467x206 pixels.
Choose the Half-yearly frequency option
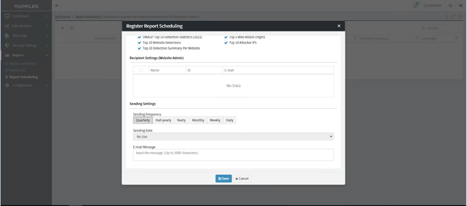click(x=163, y=120)
